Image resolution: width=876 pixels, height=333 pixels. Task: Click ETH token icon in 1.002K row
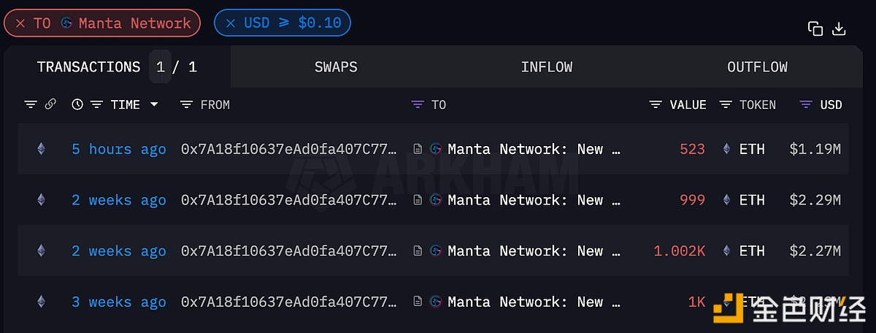[726, 251]
